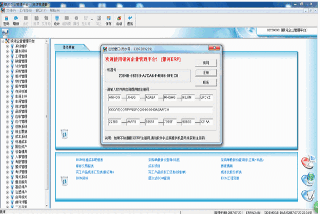Select the 现金票据 tree item
This screenshot has width=320, height=214.
click(x=21, y=132)
